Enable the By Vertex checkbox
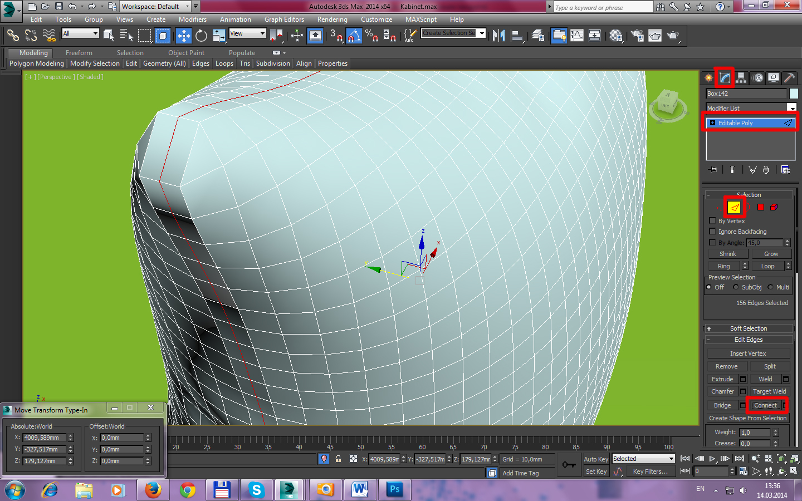 [x=712, y=221]
